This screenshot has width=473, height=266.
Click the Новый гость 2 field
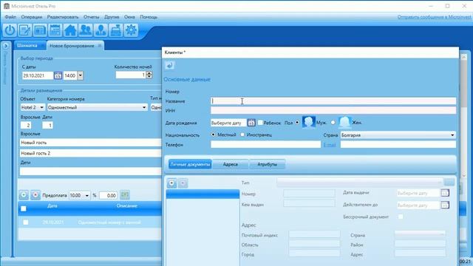[x=90, y=153]
